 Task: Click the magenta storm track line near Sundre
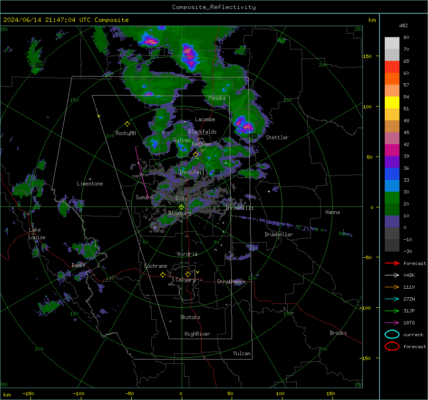click(x=142, y=172)
